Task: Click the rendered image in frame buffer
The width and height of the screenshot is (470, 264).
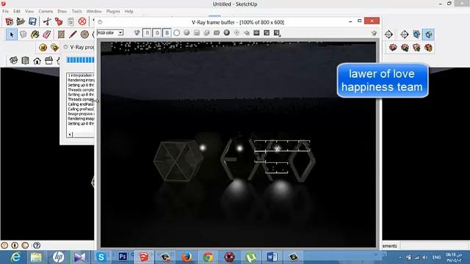Action: pos(238,144)
